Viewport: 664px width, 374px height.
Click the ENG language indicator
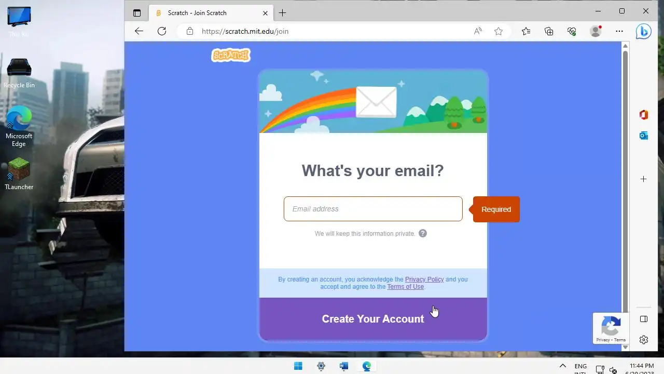[x=580, y=366]
